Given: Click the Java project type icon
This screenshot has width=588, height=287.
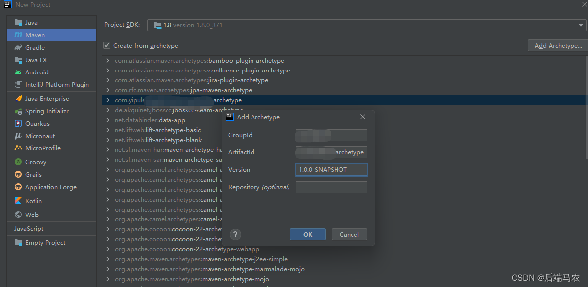Looking at the screenshot, I should point(18,23).
